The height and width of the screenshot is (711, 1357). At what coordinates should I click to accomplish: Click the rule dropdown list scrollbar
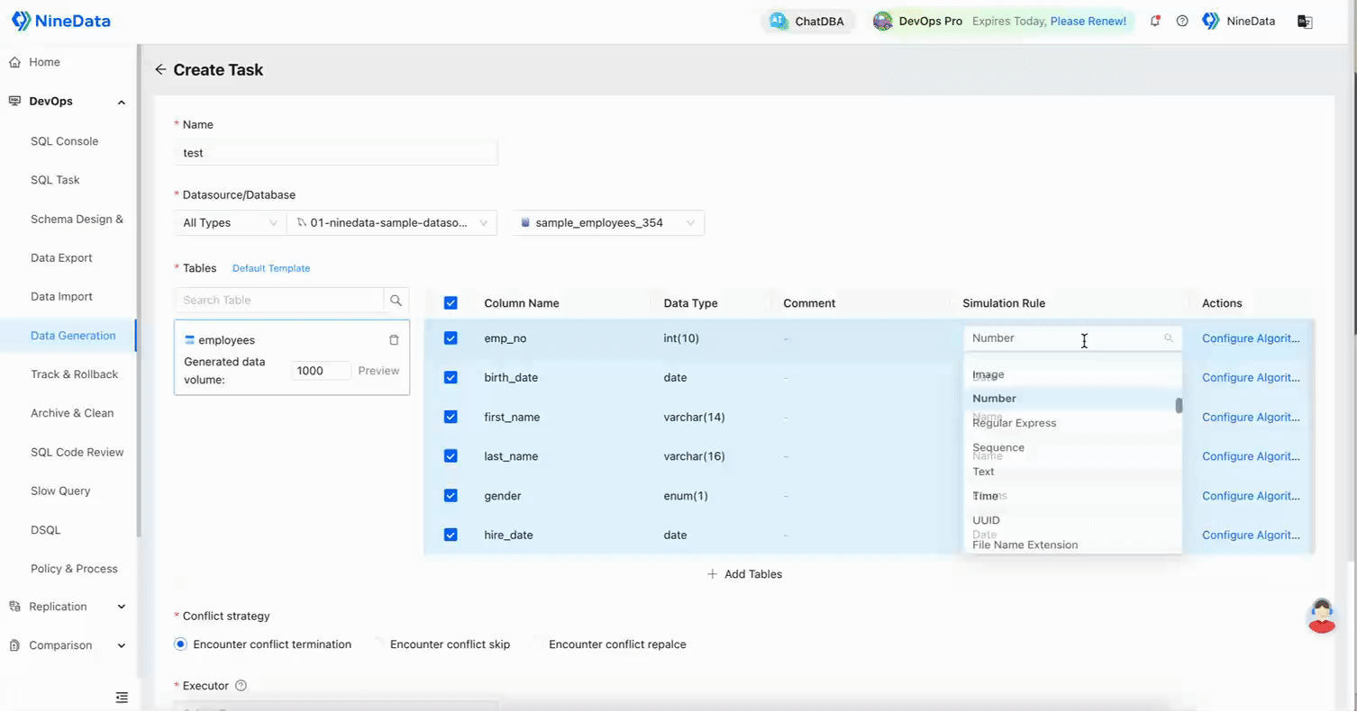pyautogui.click(x=1179, y=406)
